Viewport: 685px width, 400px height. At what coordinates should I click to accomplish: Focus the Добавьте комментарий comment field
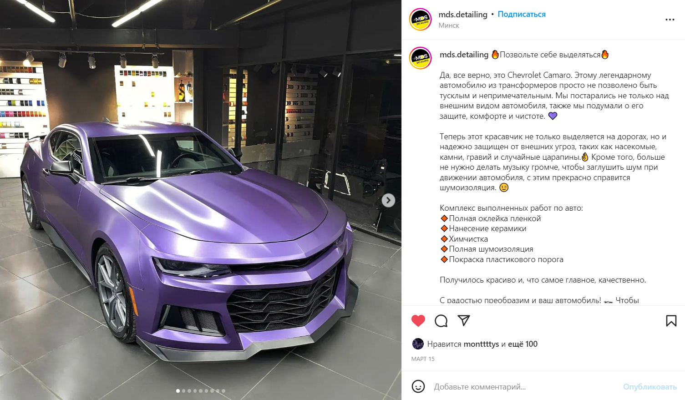tap(525, 387)
